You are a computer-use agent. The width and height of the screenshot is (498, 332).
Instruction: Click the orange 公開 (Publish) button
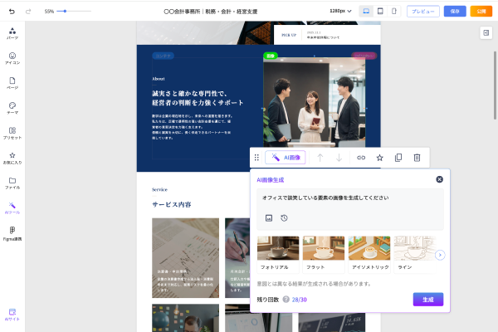481,11
